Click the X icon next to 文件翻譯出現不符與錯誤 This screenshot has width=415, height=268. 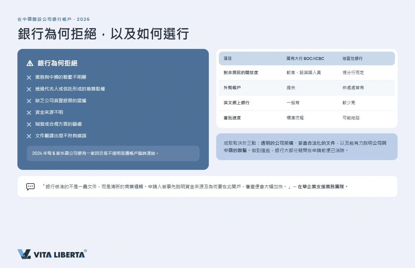click(29, 136)
